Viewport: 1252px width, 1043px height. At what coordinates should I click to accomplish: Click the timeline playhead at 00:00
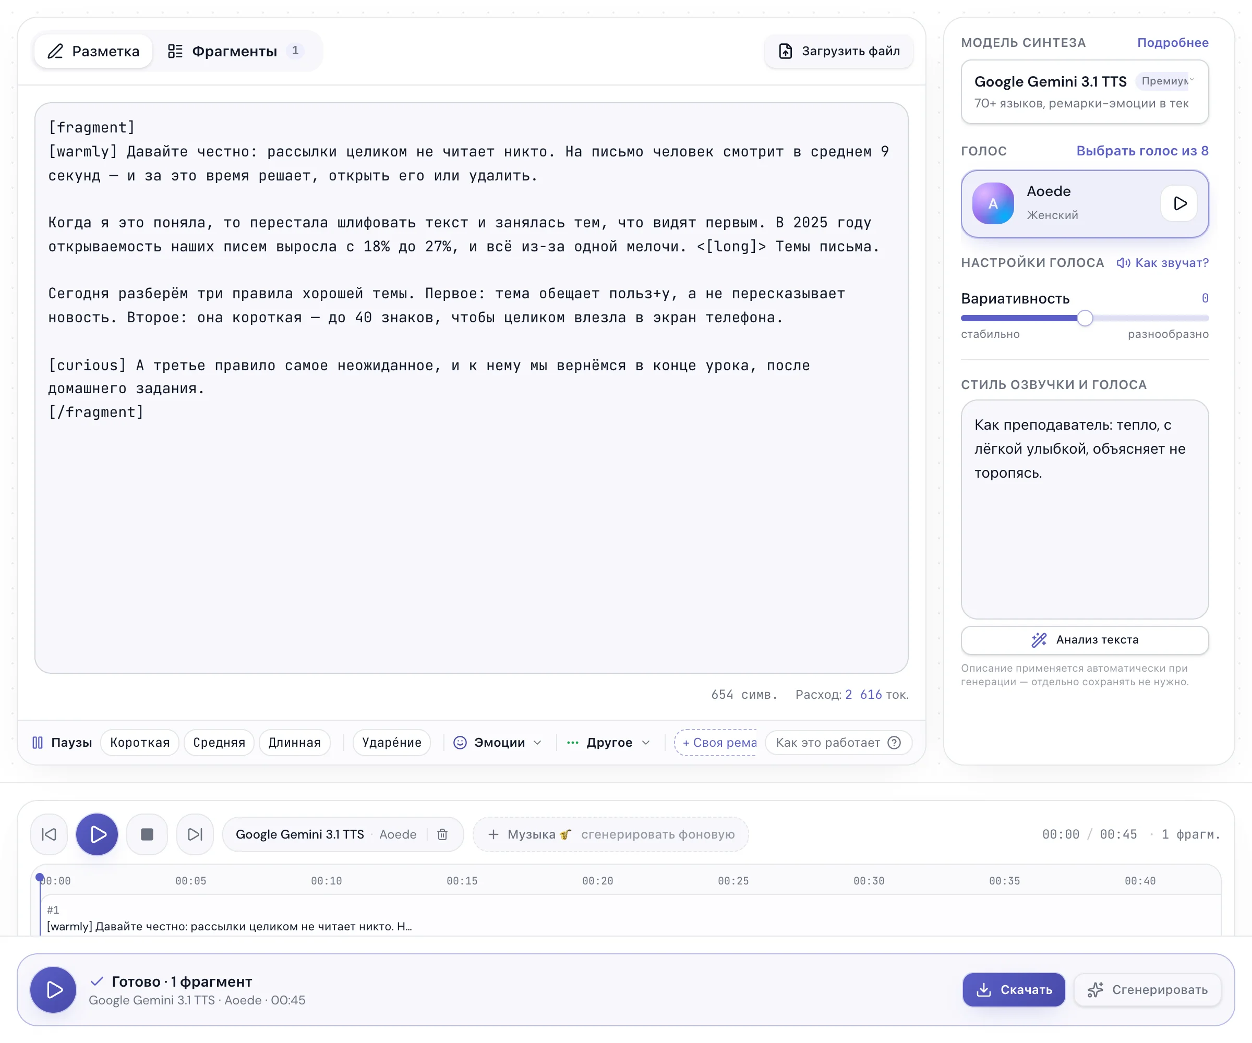[39, 878]
